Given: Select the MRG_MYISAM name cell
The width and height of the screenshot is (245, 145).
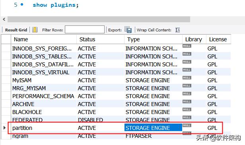Looking at the screenshot, I should (44, 88).
